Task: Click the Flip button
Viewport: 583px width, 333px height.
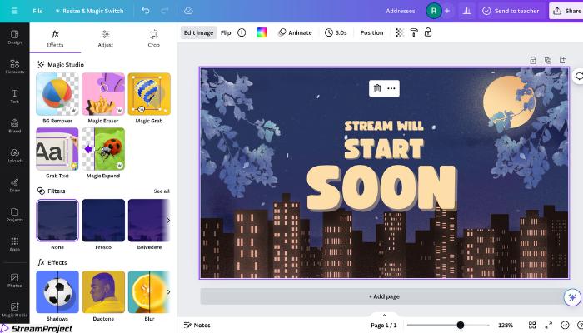Action: (226, 32)
